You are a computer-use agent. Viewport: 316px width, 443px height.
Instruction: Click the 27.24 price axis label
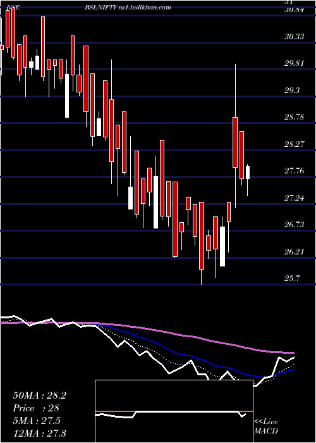coord(295,197)
